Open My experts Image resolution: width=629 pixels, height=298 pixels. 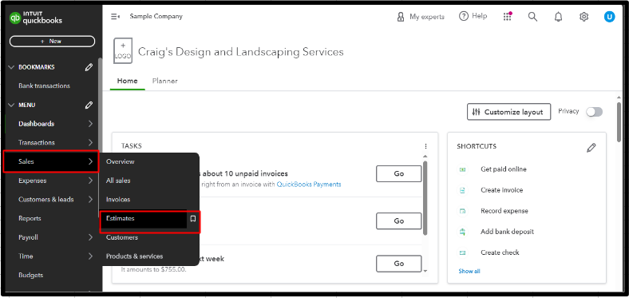(x=421, y=17)
